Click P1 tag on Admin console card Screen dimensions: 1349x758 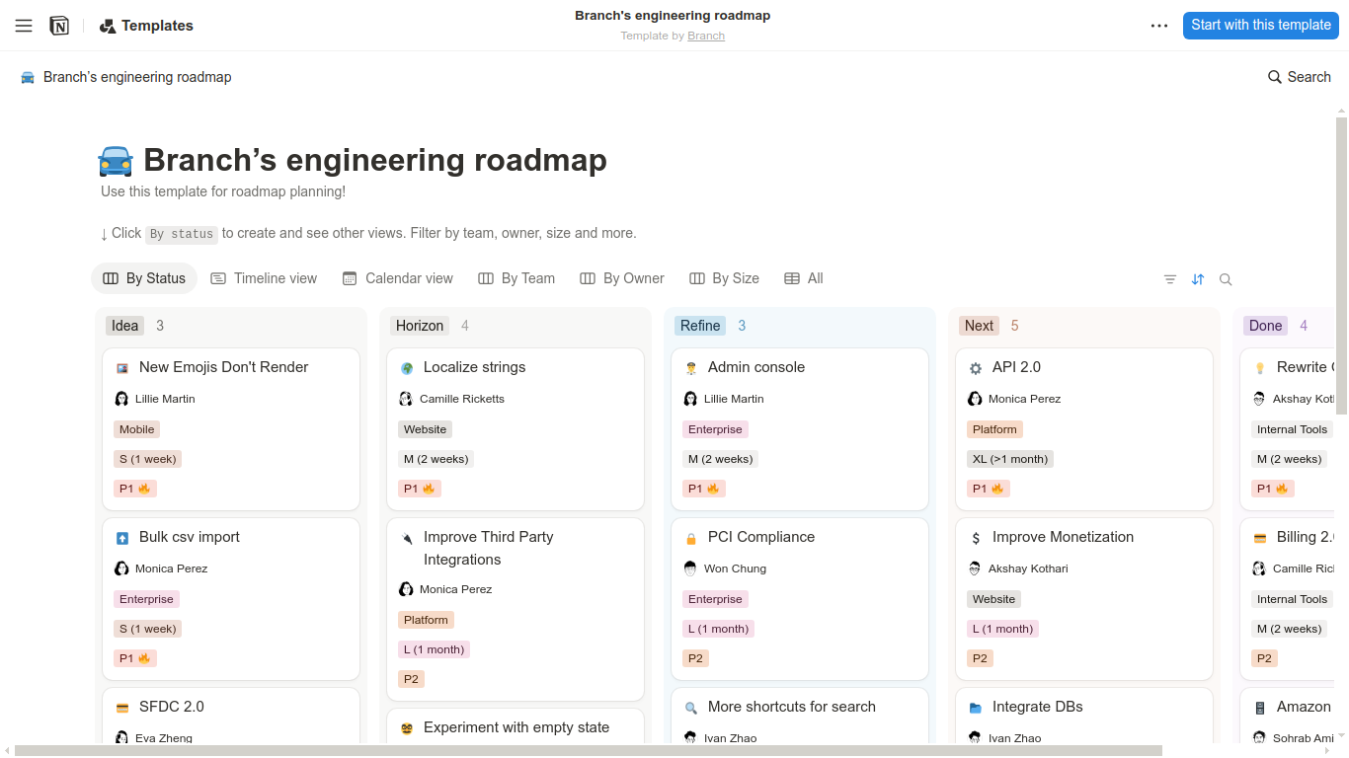tap(704, 489)
